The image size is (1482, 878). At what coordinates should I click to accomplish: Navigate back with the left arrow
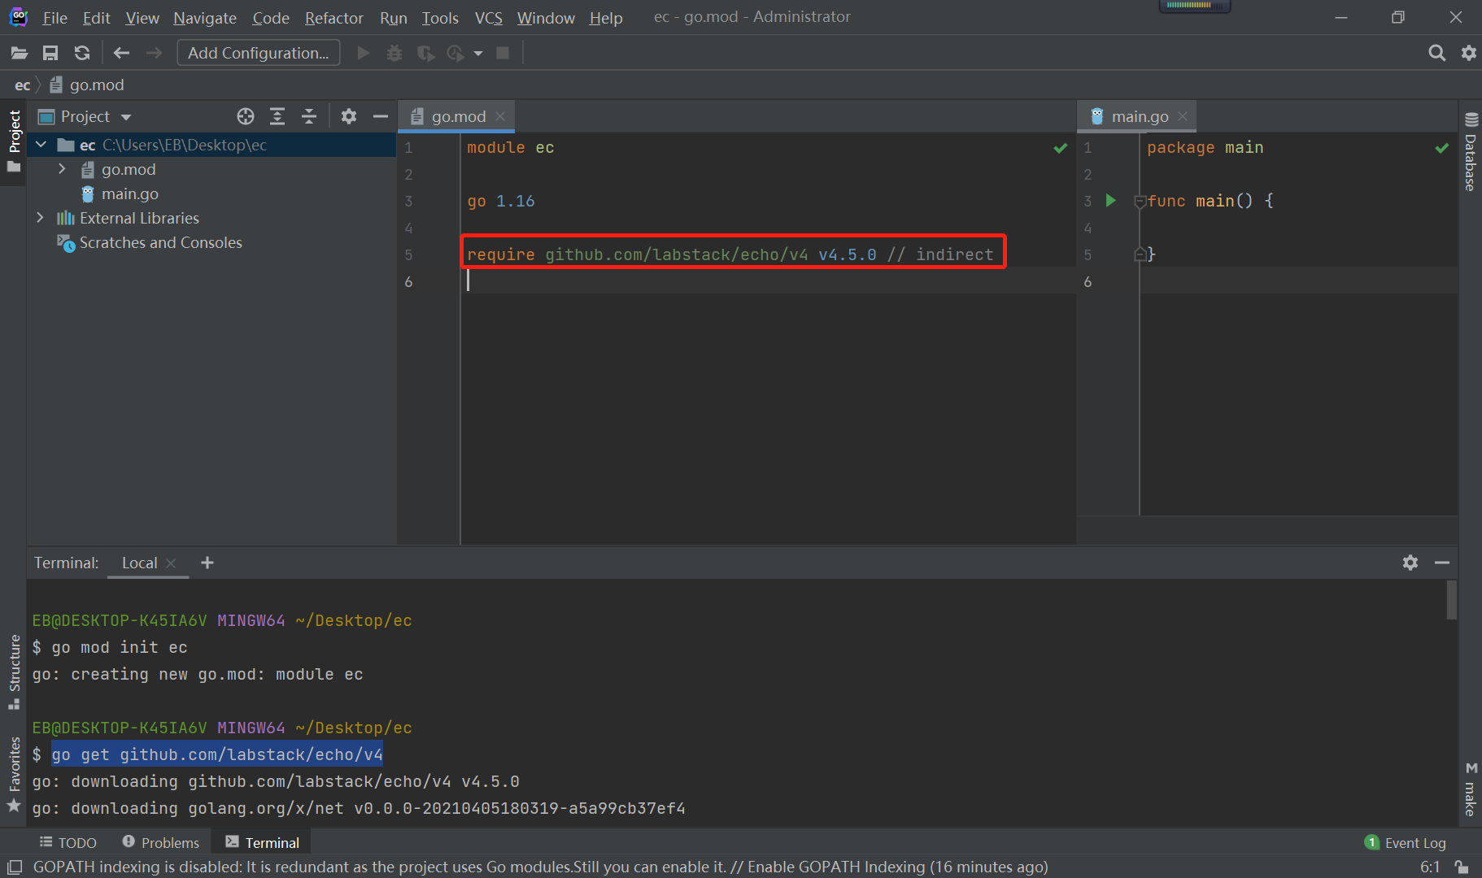[x=122, y=53]
